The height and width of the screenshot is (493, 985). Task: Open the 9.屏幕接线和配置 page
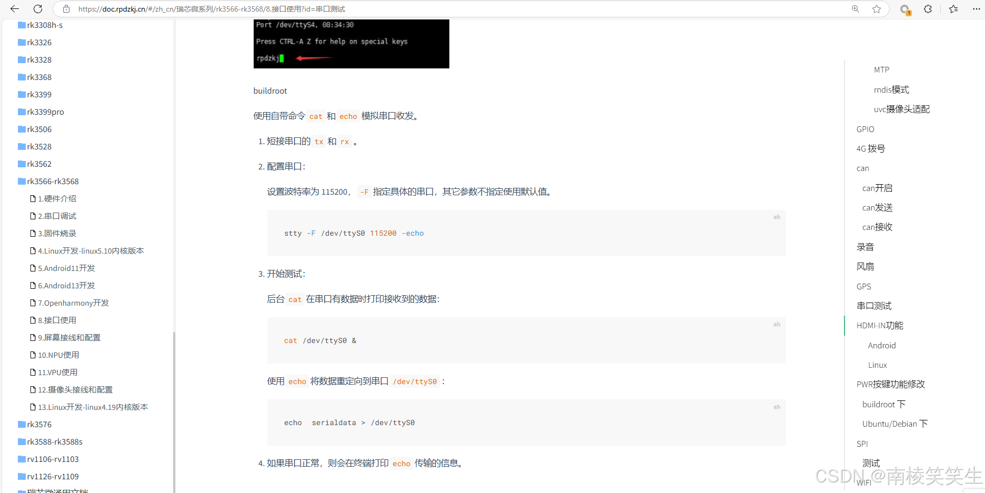[x=65, y=337]
